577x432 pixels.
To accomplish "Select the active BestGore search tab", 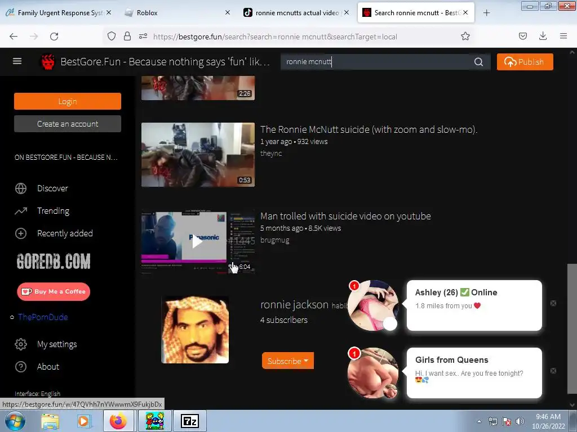I will [416, 13].
